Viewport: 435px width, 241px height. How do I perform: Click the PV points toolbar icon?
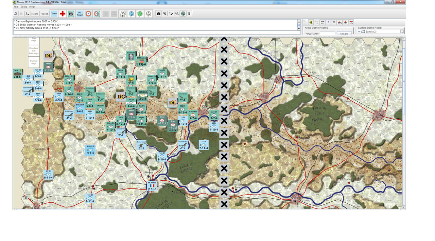point(71,14)
